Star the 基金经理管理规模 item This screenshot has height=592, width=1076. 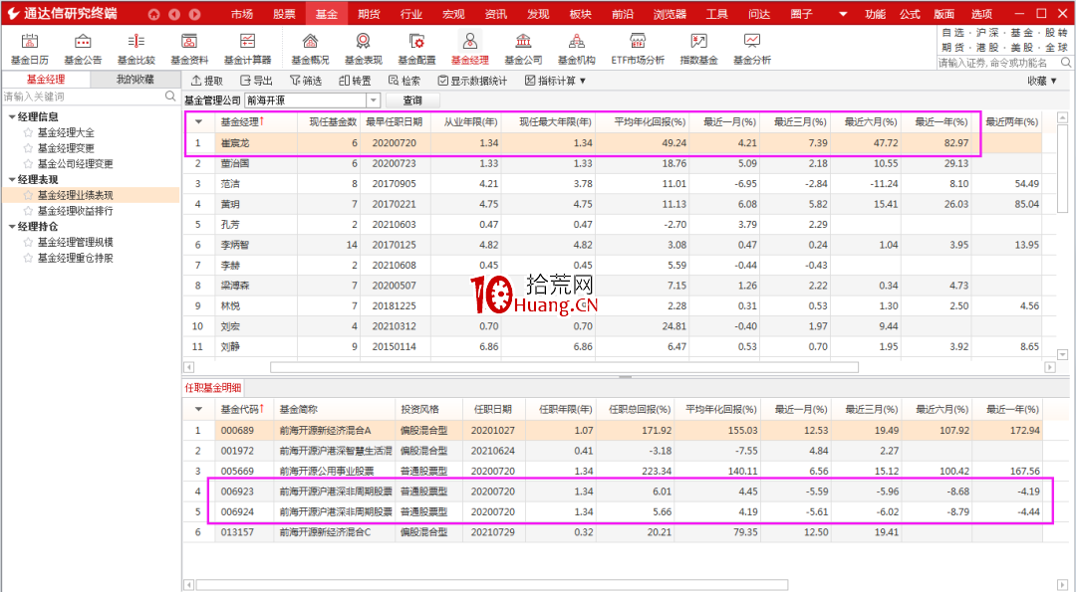pos(28,242)
